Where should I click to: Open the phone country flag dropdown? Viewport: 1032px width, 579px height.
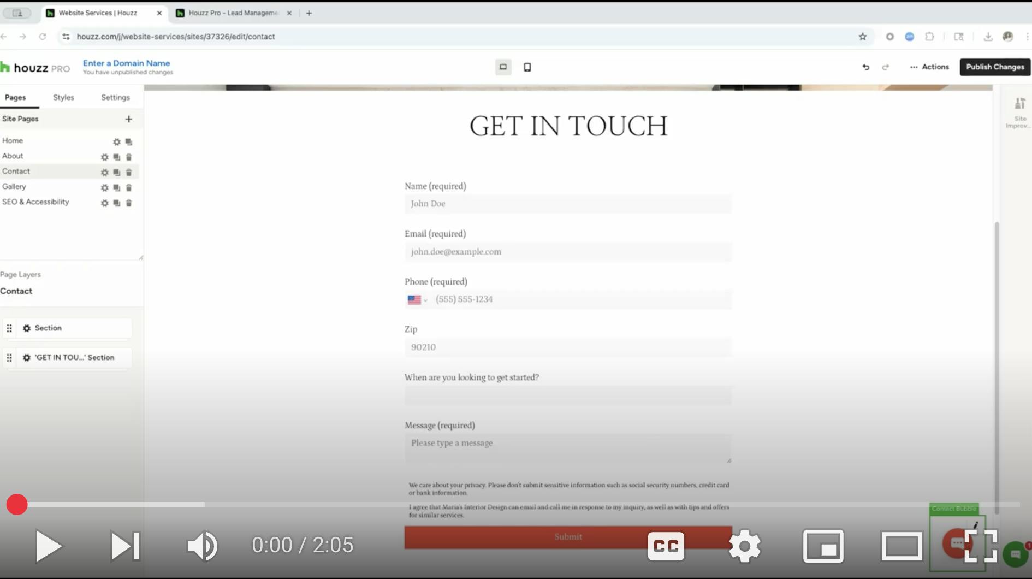coord(418,299)
